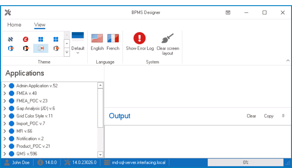Click the English language label
Image resolution: width=292 pixels, height=168 pixels.
coord(97,48)
